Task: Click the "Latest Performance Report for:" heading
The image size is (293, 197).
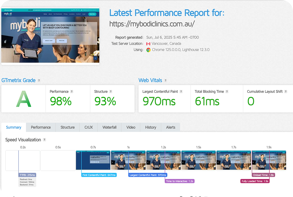Action: (x=167, y=13)
